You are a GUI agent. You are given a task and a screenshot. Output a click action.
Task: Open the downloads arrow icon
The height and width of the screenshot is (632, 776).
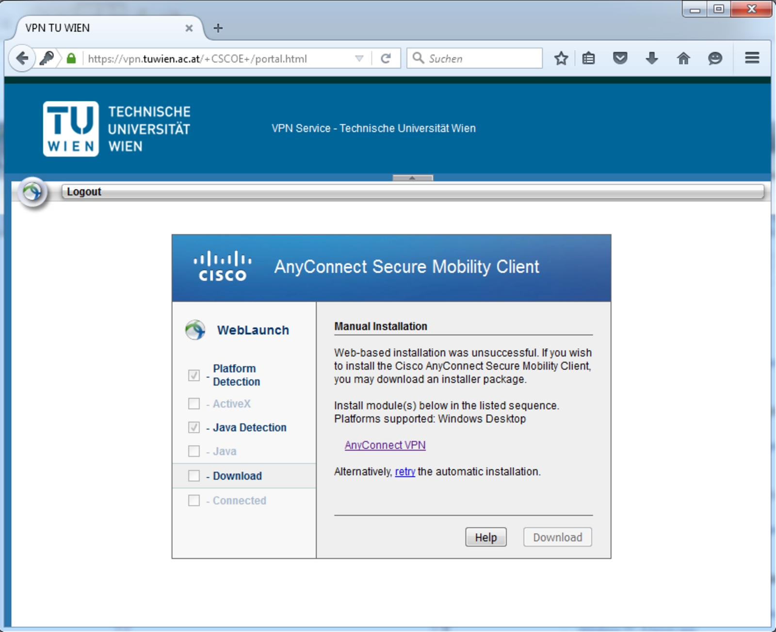click(x=652, y=59)
